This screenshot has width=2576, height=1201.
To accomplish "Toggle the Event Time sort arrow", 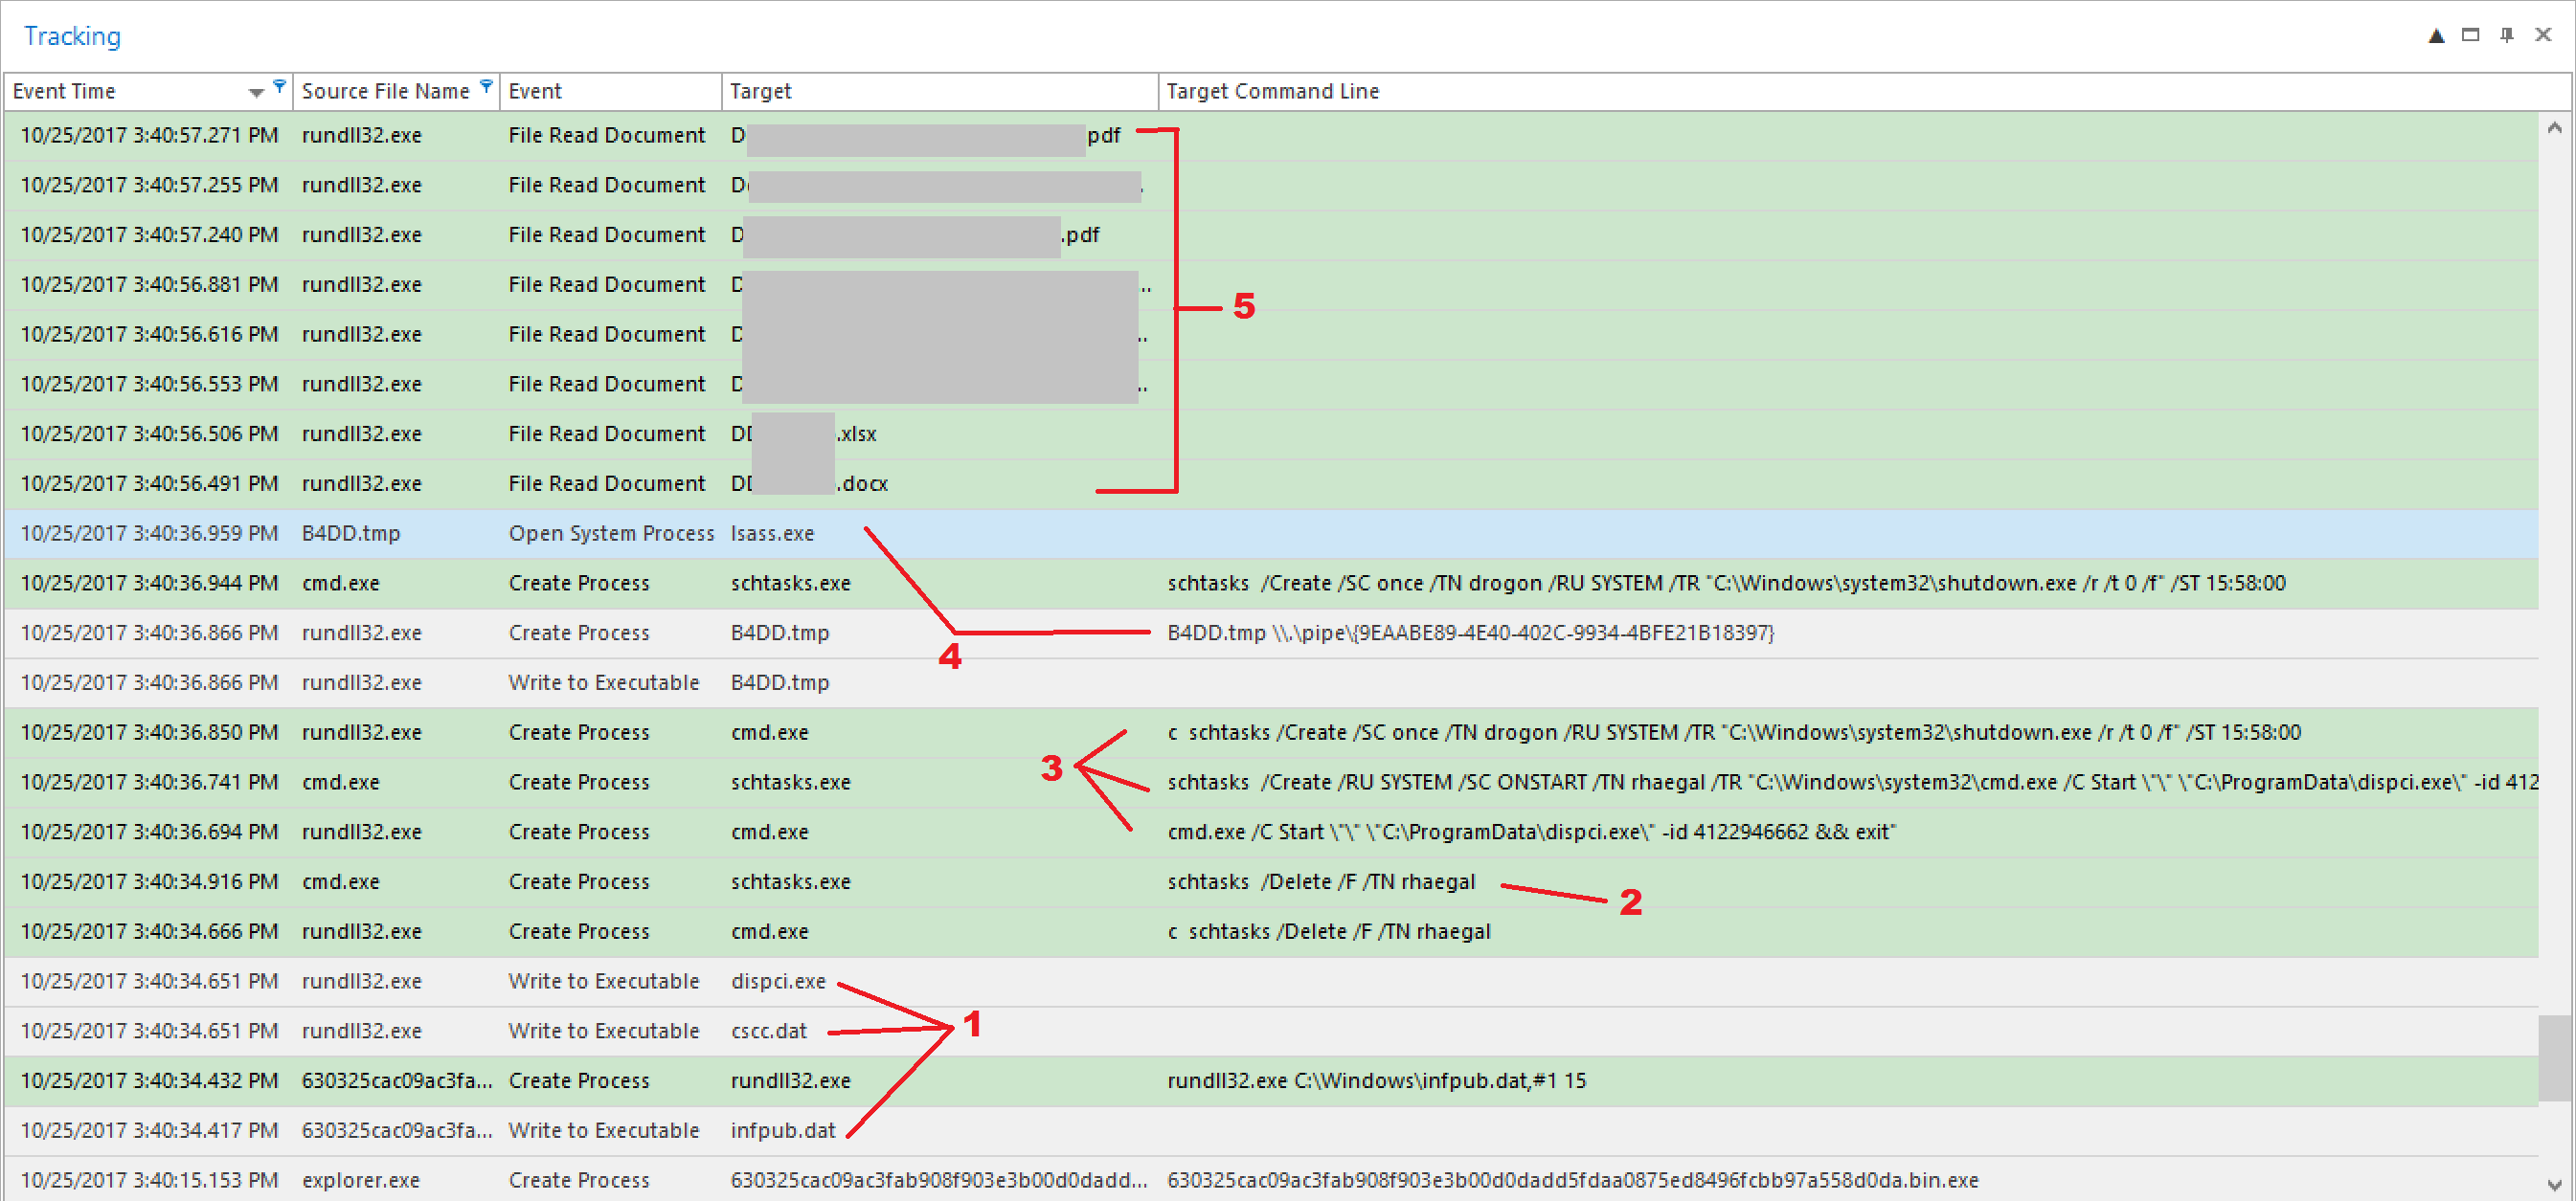I will pyautogui.click(x=256, y=93).
